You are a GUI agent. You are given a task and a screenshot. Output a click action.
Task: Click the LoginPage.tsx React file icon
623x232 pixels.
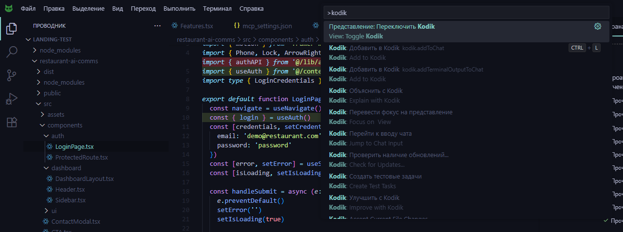tap(50, 146)
